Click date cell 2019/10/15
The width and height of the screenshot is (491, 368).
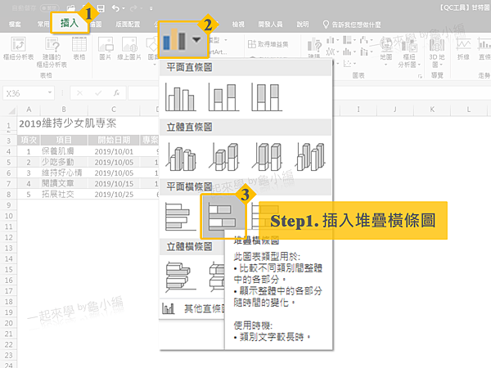(114, 184)
